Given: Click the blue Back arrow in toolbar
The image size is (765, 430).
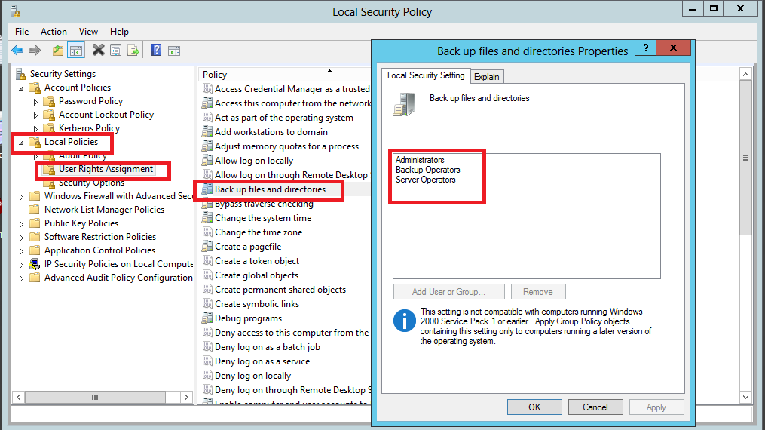Looking at the screenshot, I should [17, 51].
